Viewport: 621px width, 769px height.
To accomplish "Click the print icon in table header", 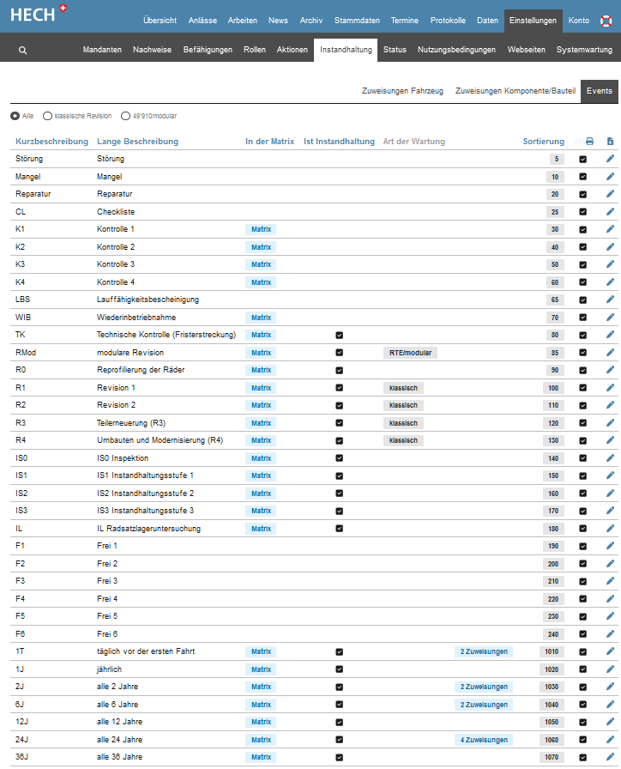I will coord(589,142).
